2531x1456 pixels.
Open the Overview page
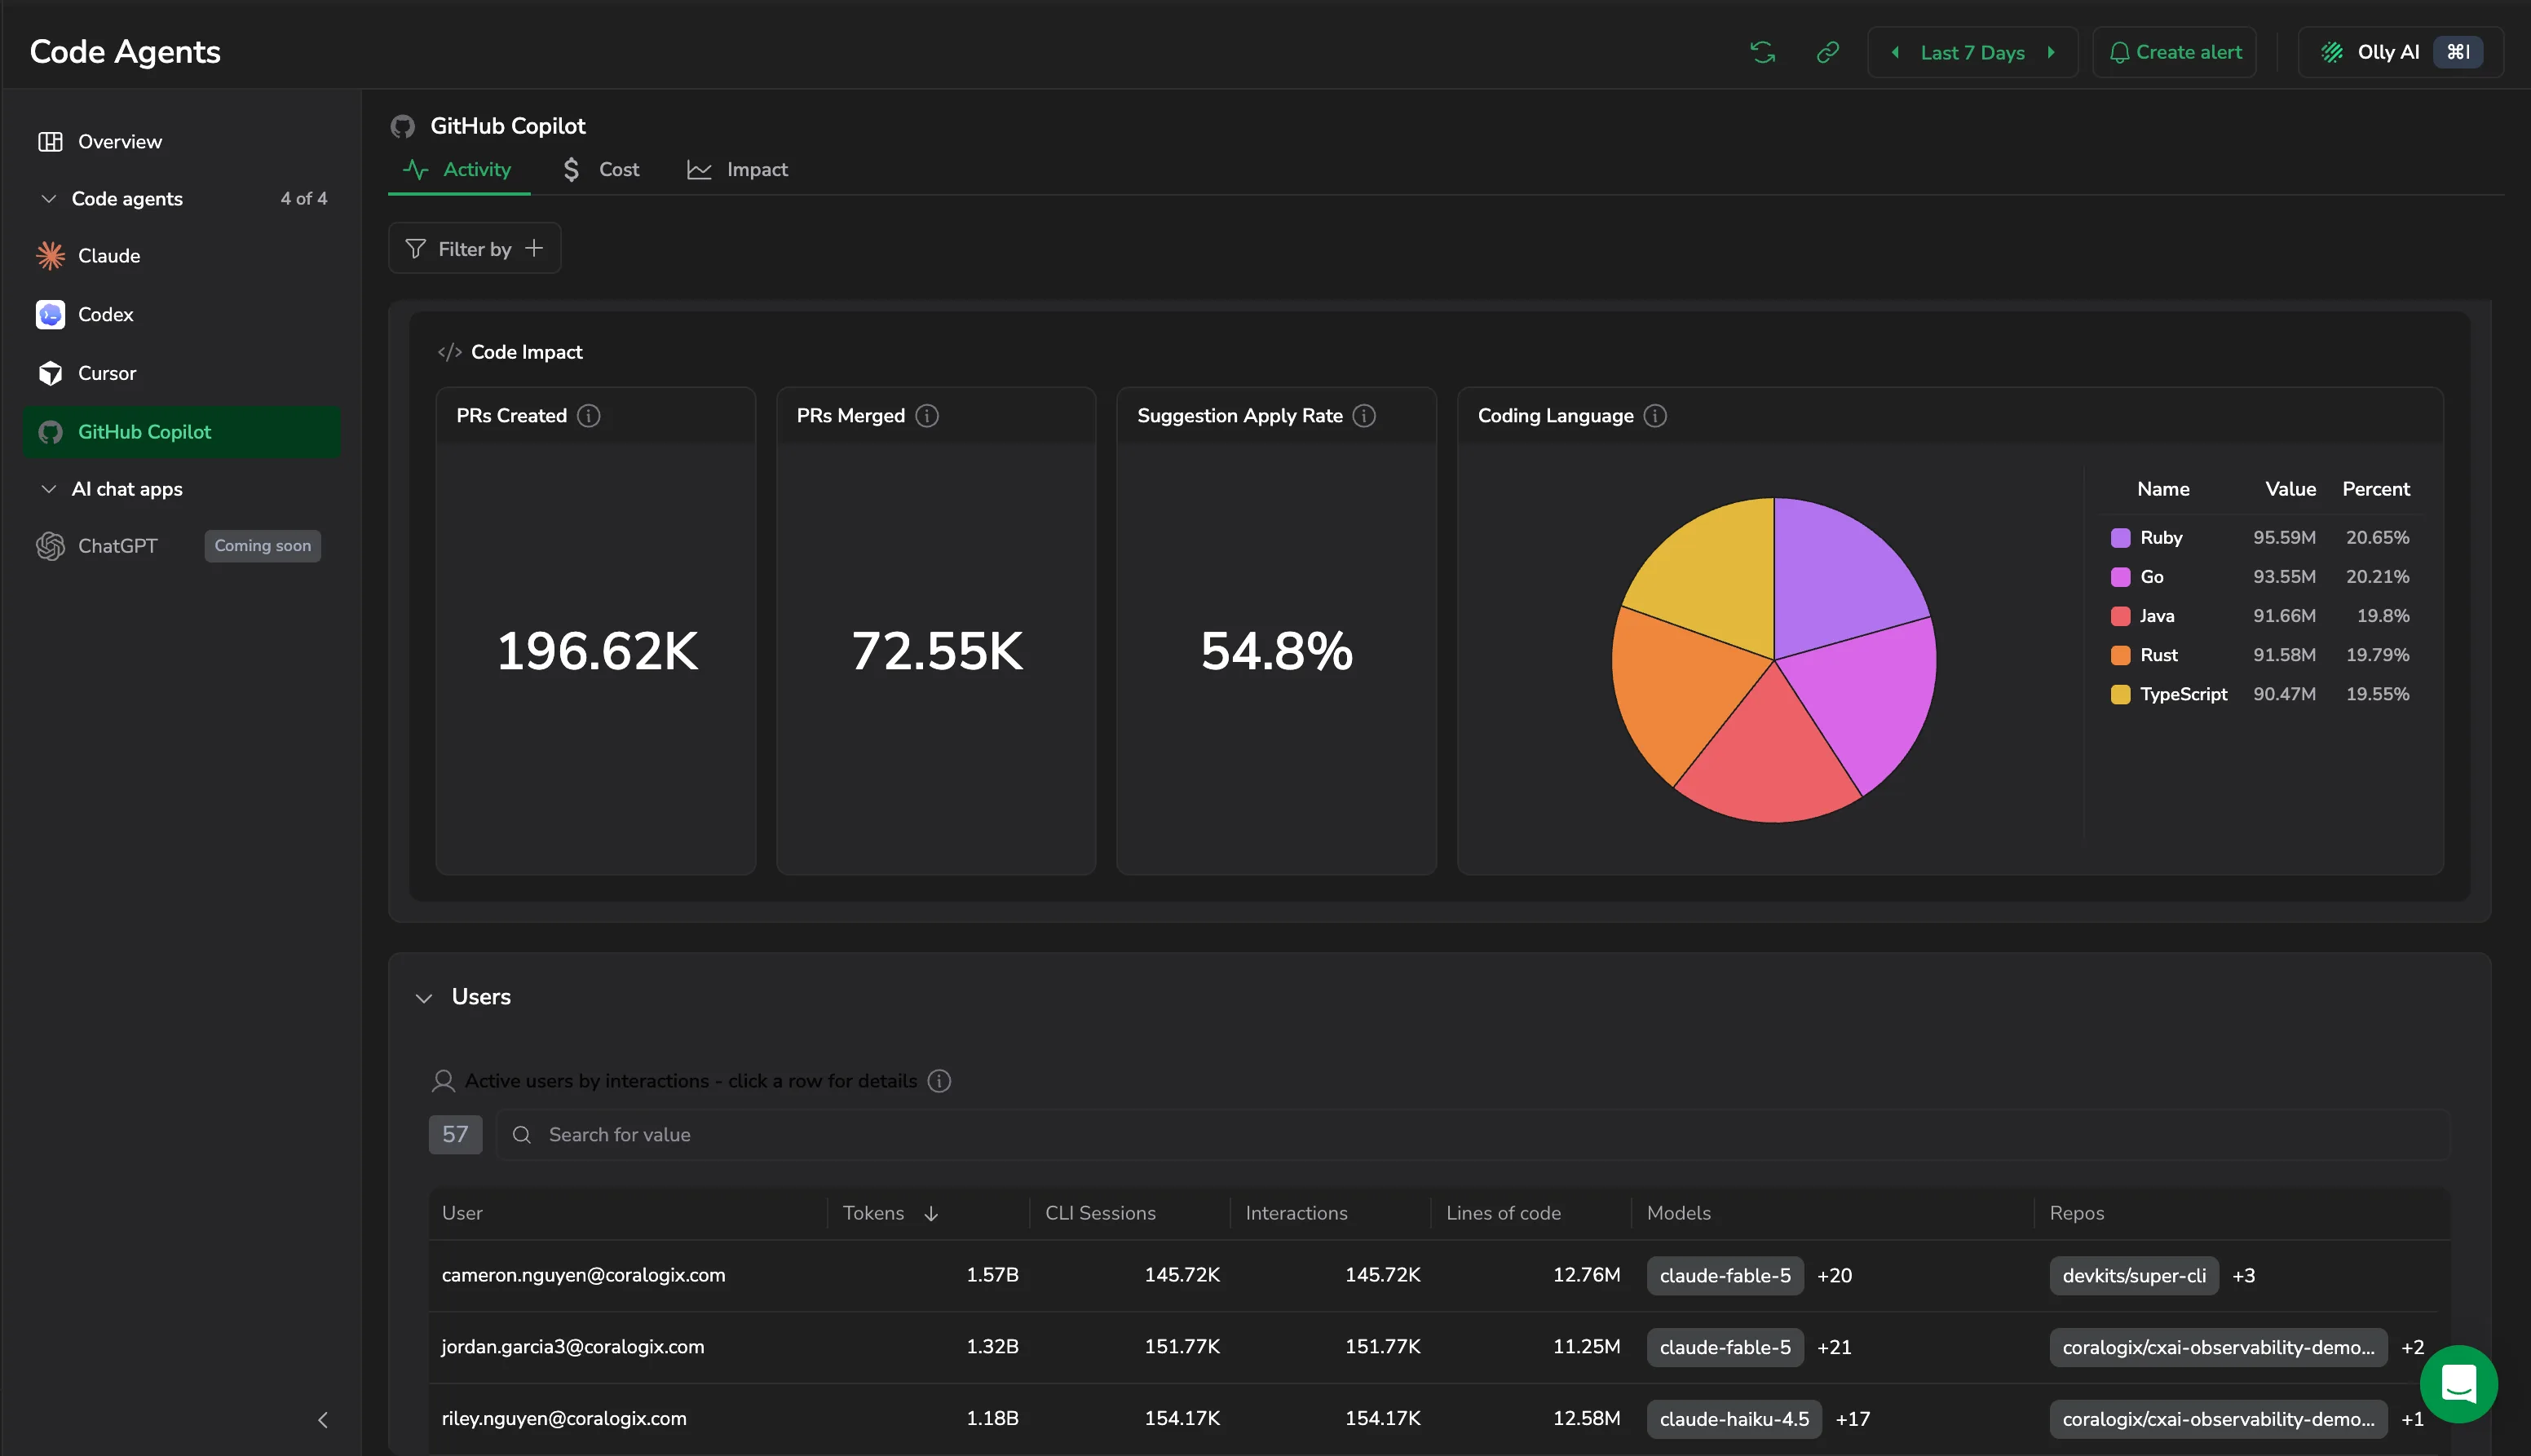tap(182, 142)
